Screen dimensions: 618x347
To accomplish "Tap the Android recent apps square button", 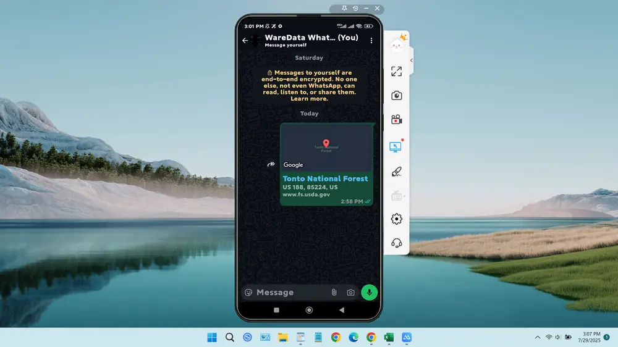I will click(x=276, y=310).
